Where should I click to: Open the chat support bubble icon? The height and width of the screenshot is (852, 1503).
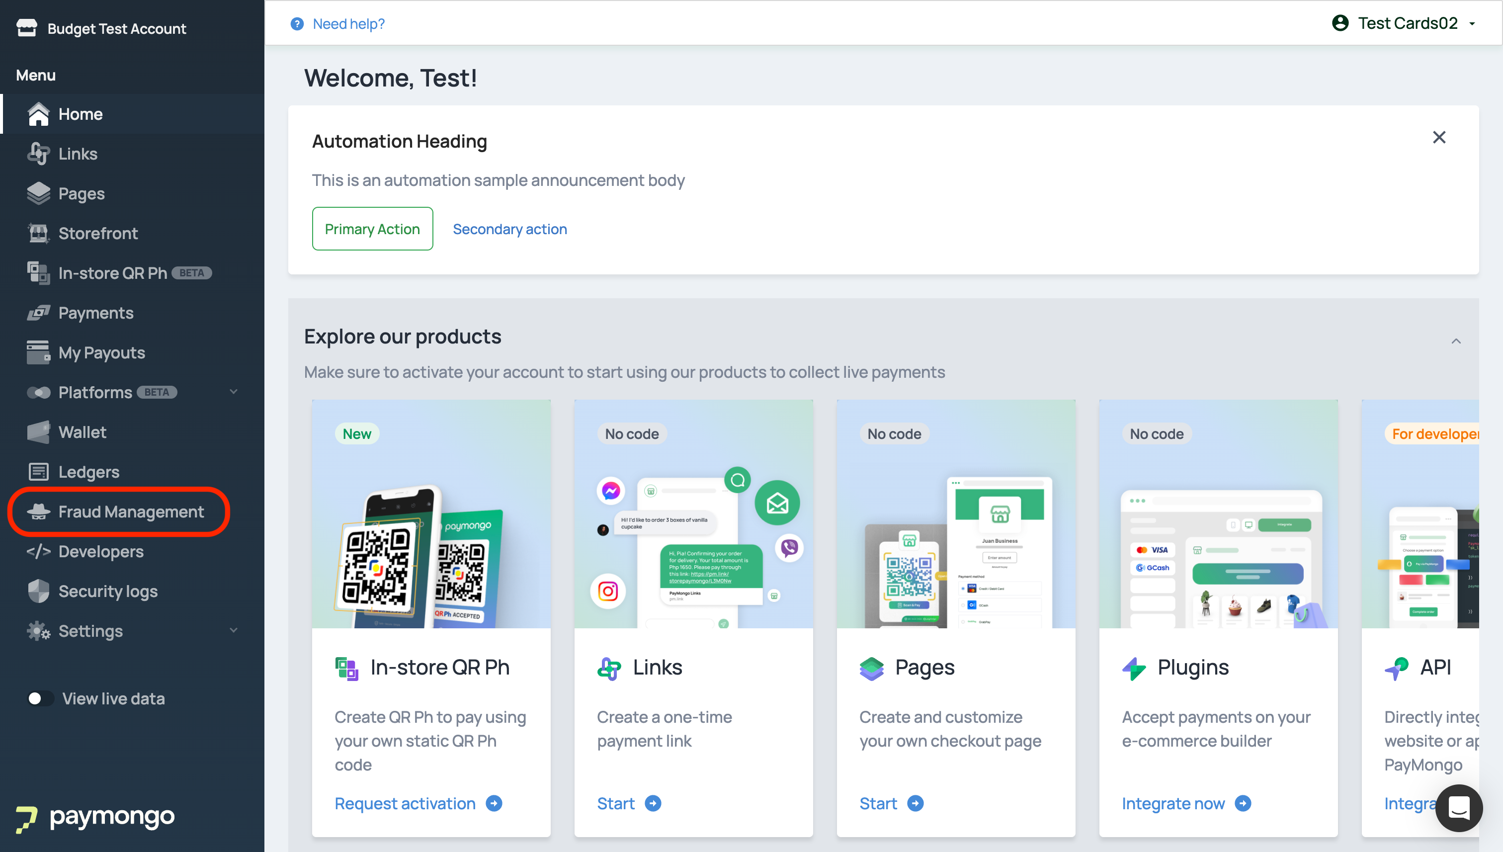pos(1459,808)
